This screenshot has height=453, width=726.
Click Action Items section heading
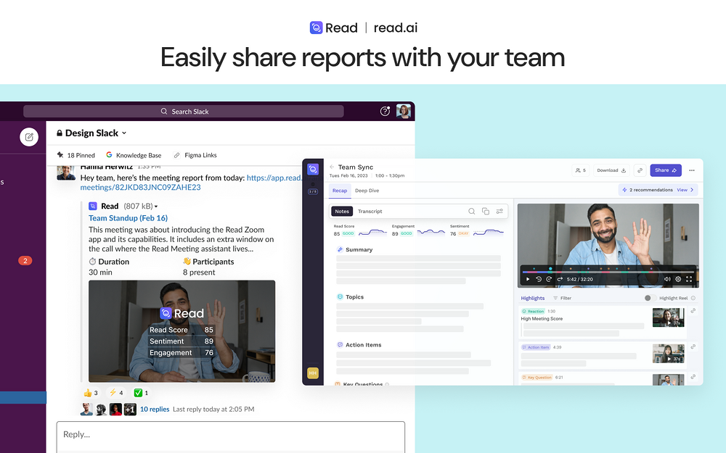click(x=364, y=345)
